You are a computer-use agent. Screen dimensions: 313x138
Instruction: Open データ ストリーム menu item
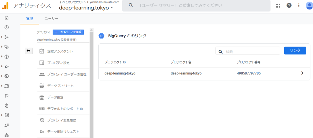[63, 86]
